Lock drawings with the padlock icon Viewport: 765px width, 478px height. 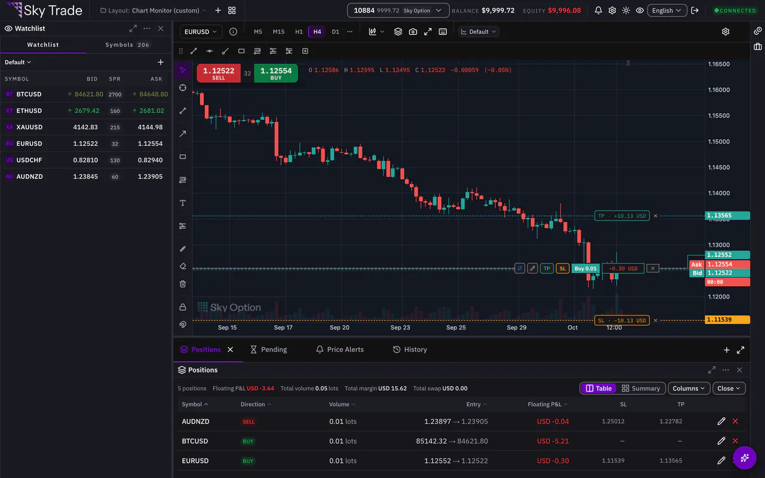pos(183,307)
